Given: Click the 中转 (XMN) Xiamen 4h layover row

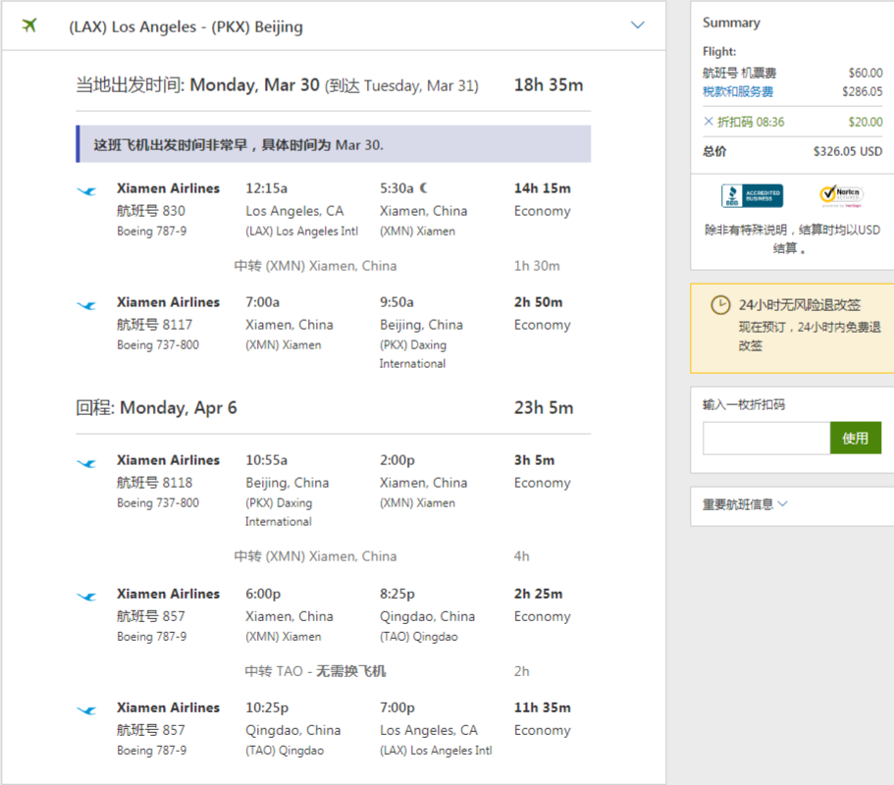Looking at the screenshot, I should click(x=382, y=555).
